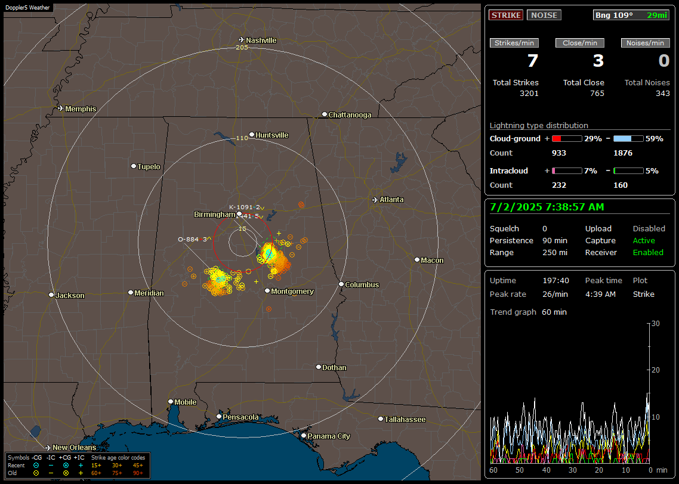Viewport: 679px width, 484px height.
Task: Click the Montgomery city marker
Action: 267,291
